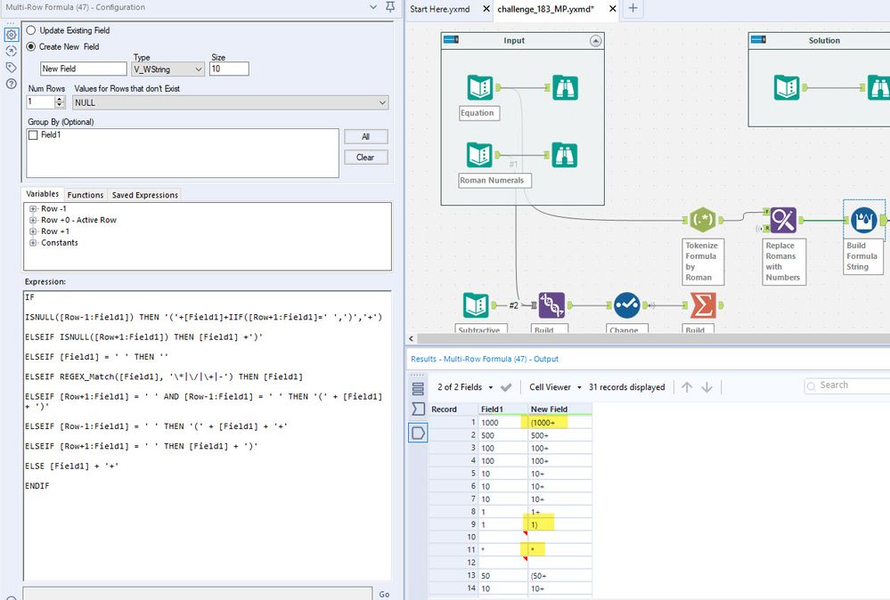Check the Field1 Group By checkbox
The width and height of the screenshot is (890, 600).
pyautogui.click(x=33, y=135)
